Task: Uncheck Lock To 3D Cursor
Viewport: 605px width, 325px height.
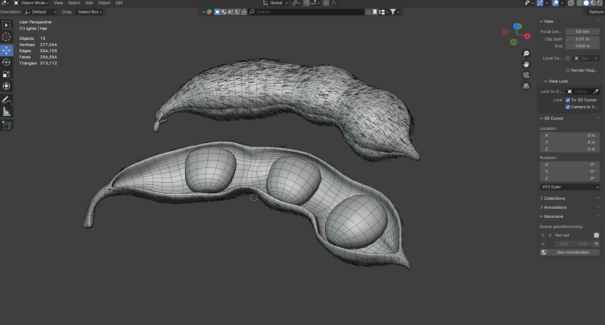Action: (x=568, y=100)
